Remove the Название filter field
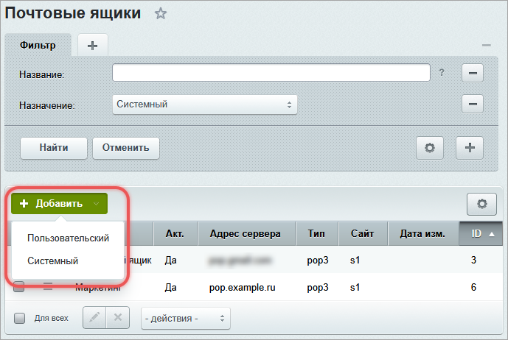This screenshot has width=508, height=340. [473, 73]
